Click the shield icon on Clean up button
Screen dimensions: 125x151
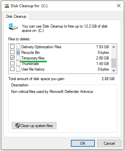(18, 126)
